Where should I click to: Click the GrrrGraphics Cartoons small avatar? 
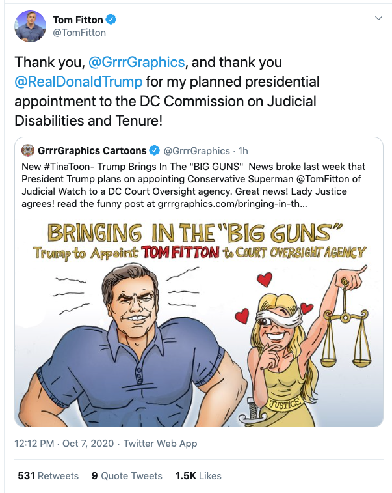pyautogui.click(x=27, y=150)
